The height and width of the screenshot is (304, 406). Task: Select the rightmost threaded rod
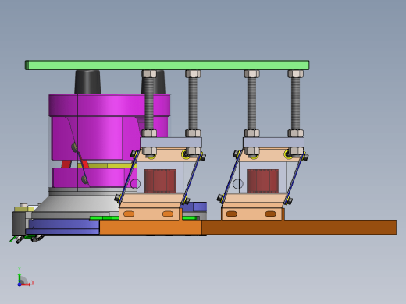(x=296, y=104)
